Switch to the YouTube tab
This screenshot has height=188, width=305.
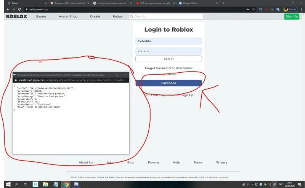tap(156, 3)
